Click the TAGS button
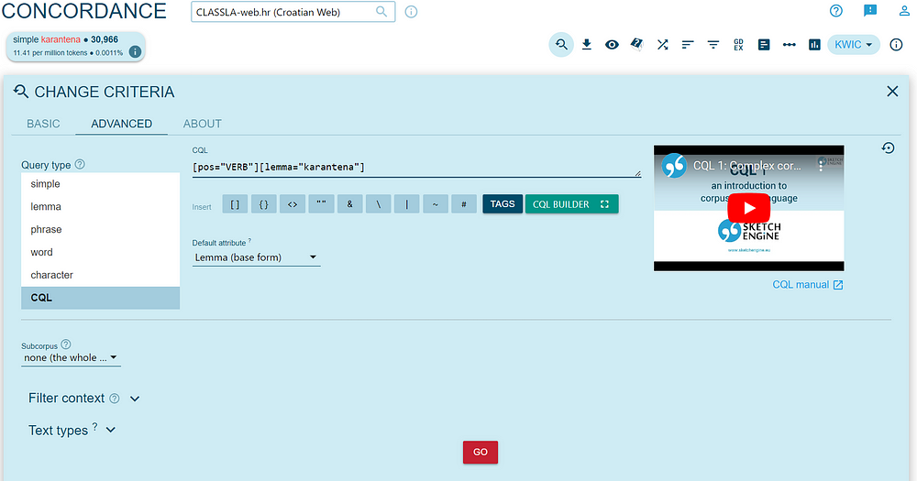Viewport: 917px width, 481px height. (503, 204)
